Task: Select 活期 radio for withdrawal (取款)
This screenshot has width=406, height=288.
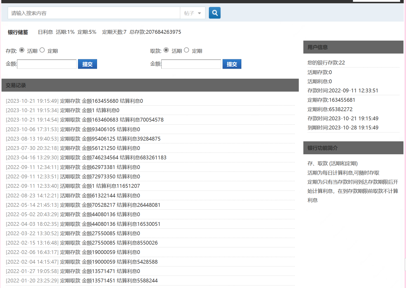Action: coord(166,50)
